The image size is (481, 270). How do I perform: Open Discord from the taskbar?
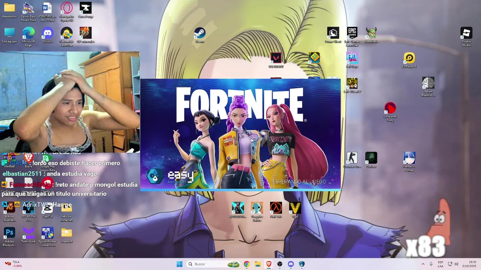(x=290, y=264)
